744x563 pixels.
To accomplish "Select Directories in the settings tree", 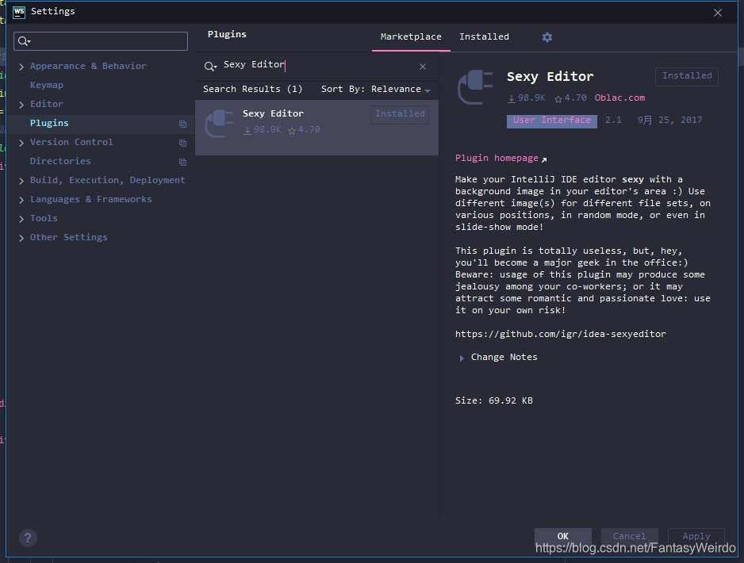I will (60, 161).
